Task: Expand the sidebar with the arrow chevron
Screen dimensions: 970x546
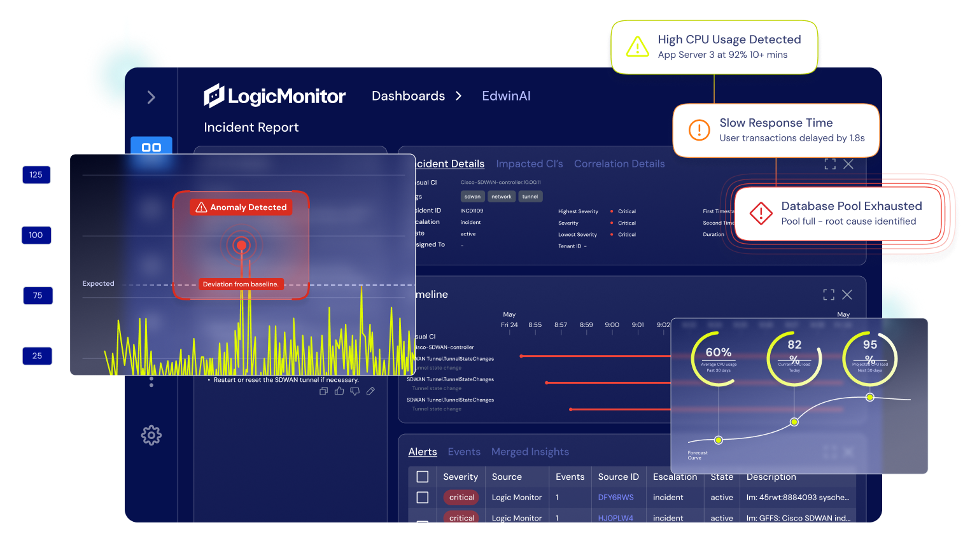Action: click(151, 97)
